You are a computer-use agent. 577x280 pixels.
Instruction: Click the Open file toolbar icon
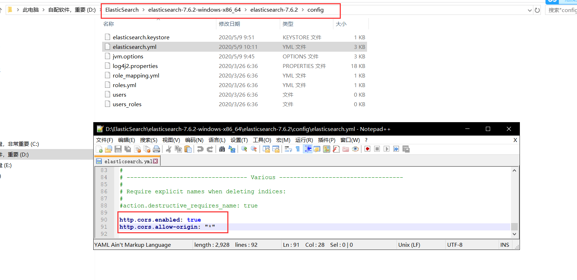(x=109, y=149)
